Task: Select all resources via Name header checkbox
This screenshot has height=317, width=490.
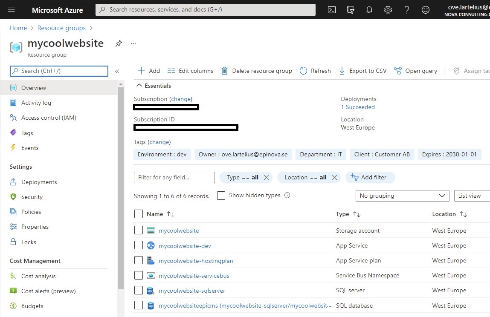Action: (139, 214)
